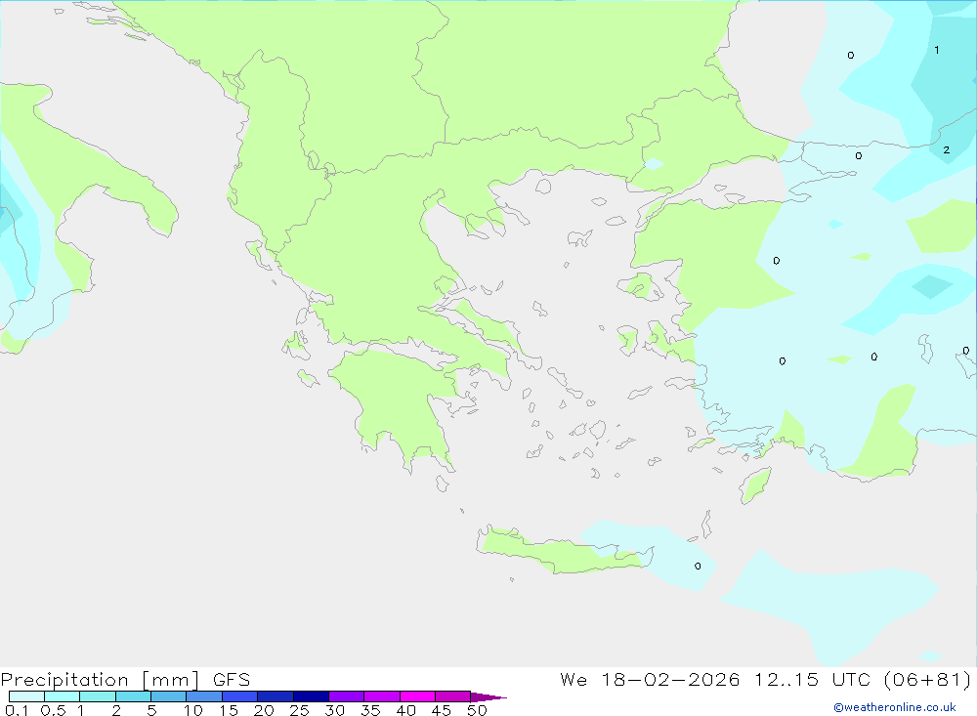Click the 0.1–0.5 mm legend color swatch
Viewport: 977px width, 716px height.
[26, 696]
